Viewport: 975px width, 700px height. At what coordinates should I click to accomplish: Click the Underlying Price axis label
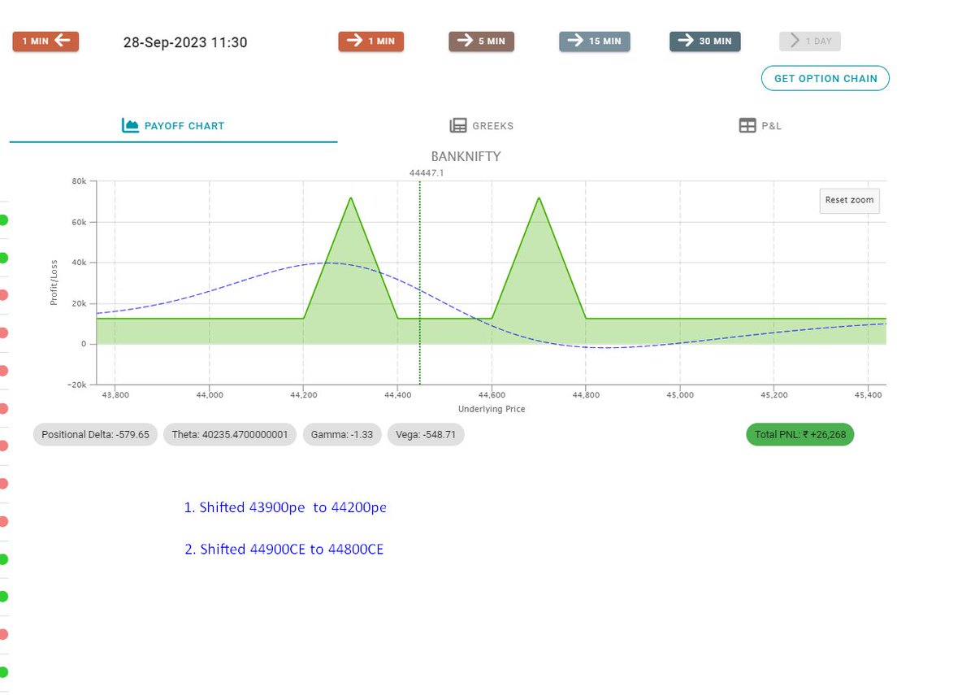click(x=492, y=409)
